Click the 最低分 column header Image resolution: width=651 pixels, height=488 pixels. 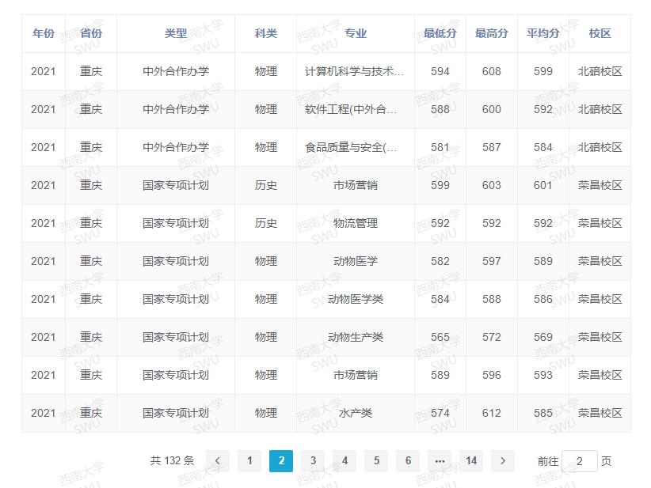click(439, 33)
